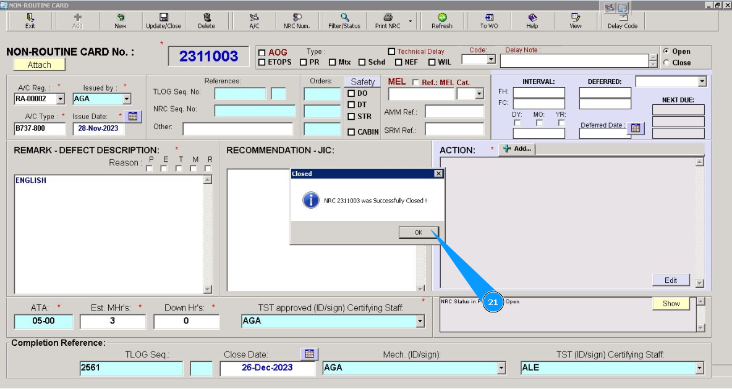Screen dimensions: 732x389
Task: Click the A/C Type B737-800 field
Action: click(40, 128)
